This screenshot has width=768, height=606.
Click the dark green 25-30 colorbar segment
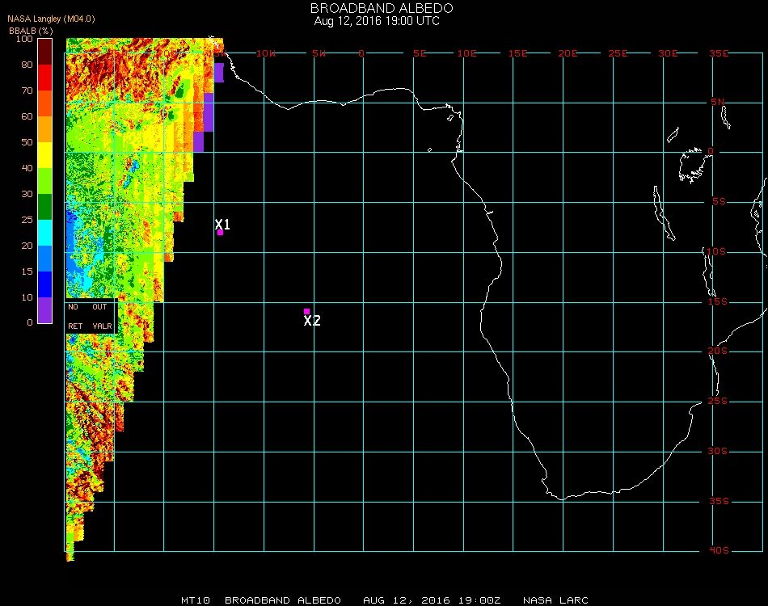click(45, 207)
